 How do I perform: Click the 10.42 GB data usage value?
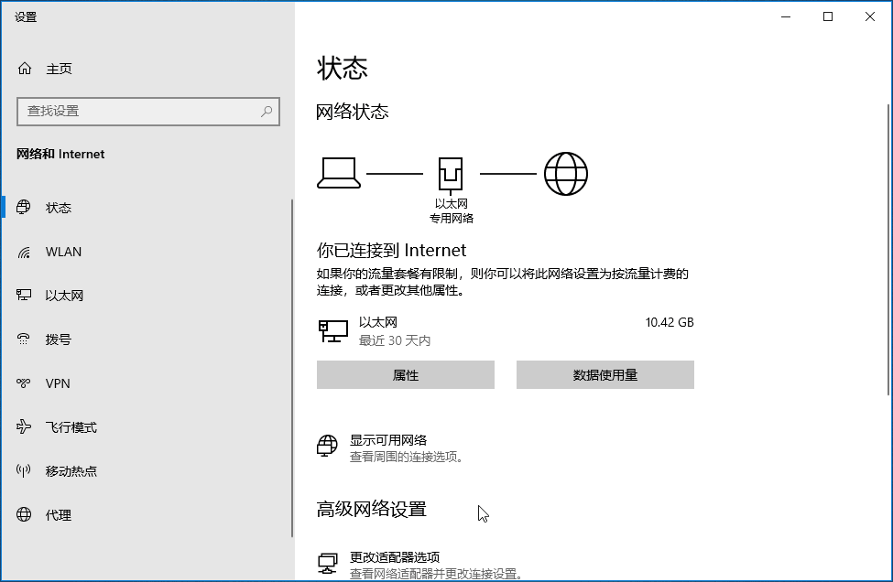tap(670, 321)
